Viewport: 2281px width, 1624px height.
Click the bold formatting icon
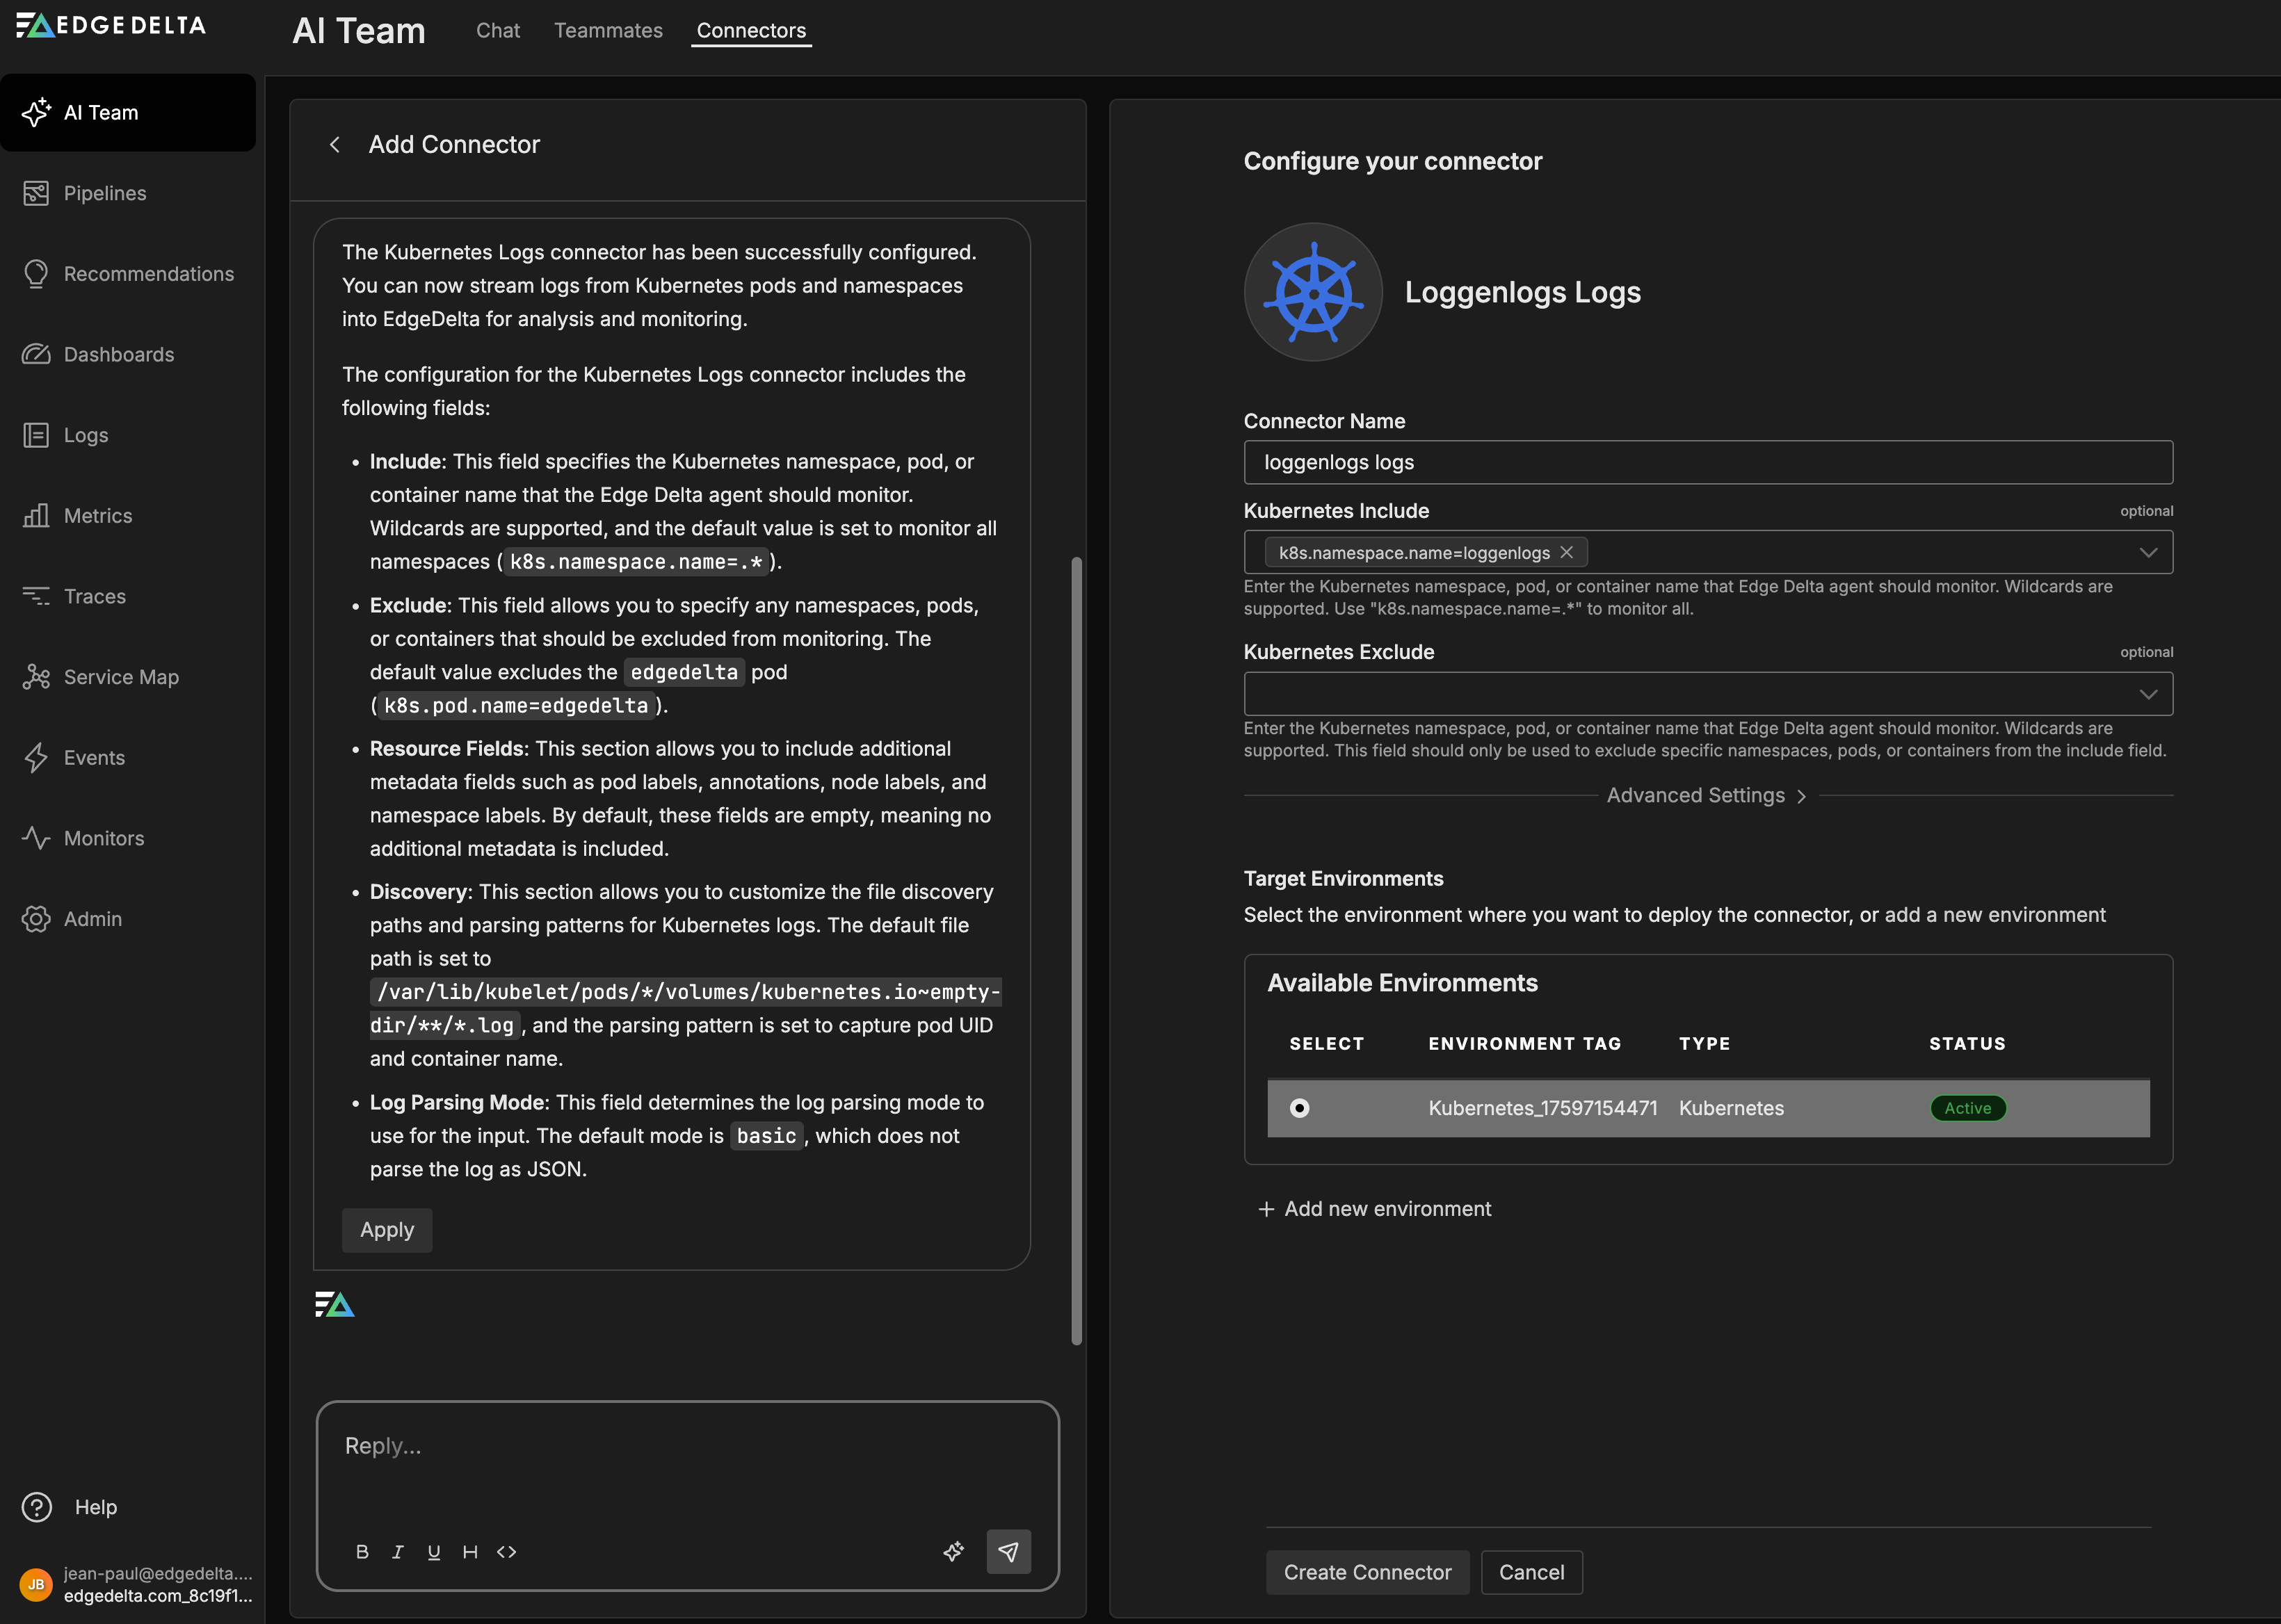tap(362, 1551)
